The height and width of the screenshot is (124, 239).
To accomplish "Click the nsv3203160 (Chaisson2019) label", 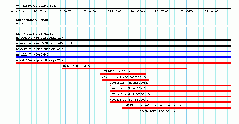I will click(130, 94).
